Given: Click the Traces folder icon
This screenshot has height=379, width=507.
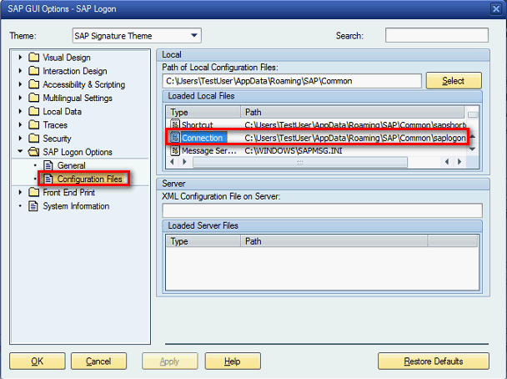Looking at the screenshot, I should coord(33,125).
